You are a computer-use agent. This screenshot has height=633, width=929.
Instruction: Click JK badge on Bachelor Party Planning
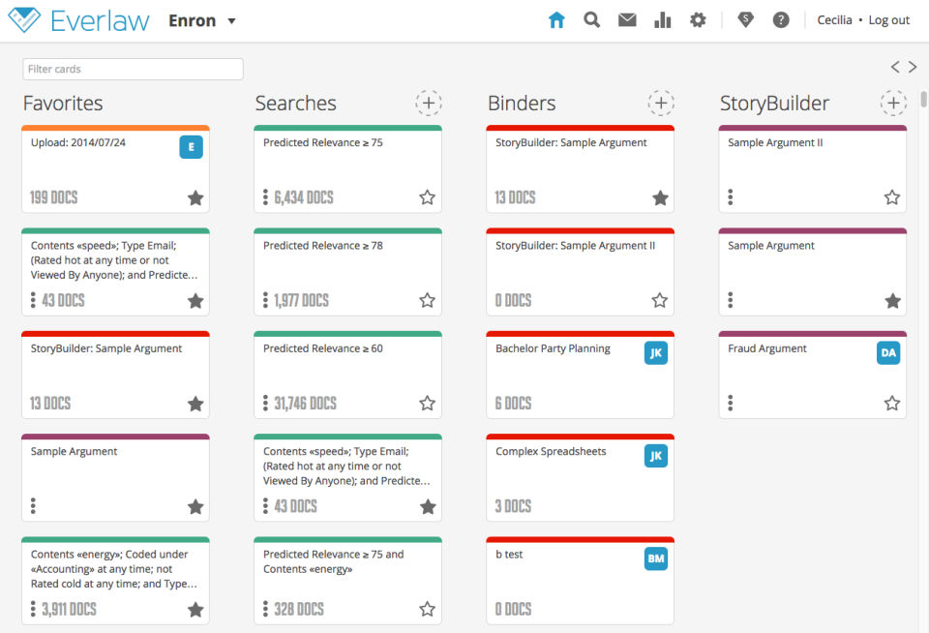656,353
